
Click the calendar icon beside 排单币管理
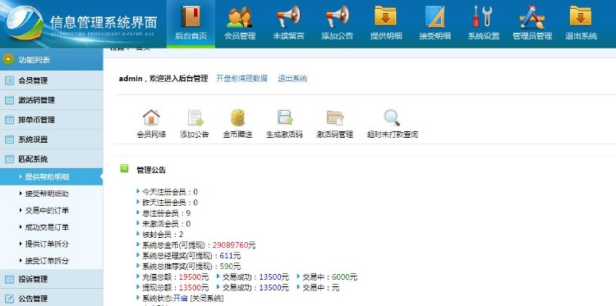9,120
